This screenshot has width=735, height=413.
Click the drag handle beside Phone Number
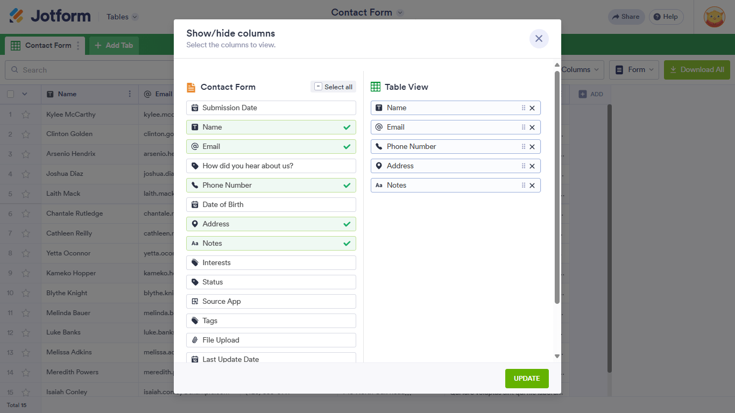pos(523,147)
